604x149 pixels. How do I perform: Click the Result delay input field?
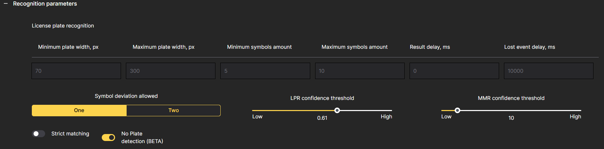[454, 71]
